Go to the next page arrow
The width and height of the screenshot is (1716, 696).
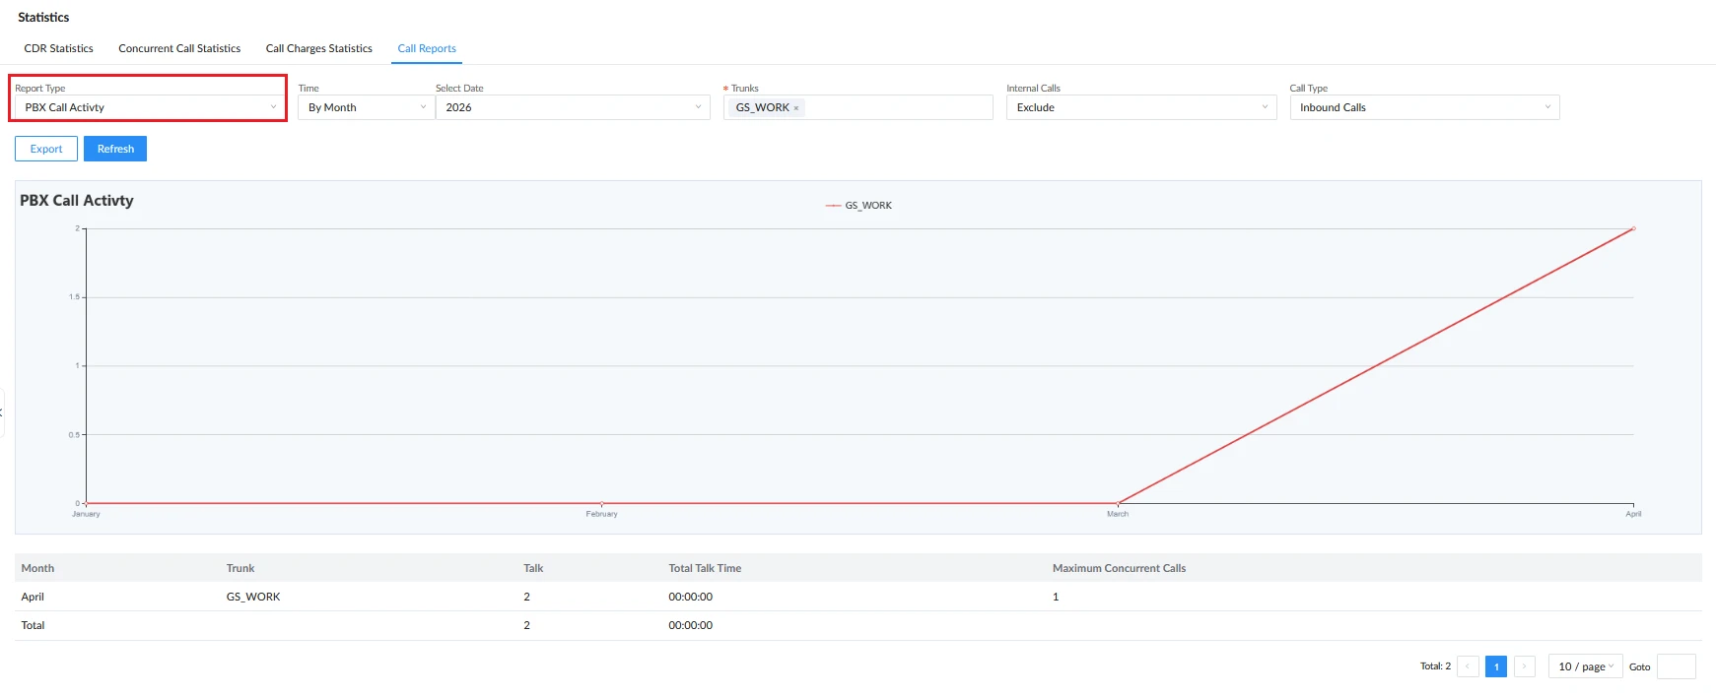tap(1525, 666)
